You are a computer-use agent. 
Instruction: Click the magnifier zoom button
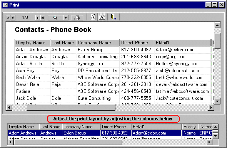[x=55, y=18]
